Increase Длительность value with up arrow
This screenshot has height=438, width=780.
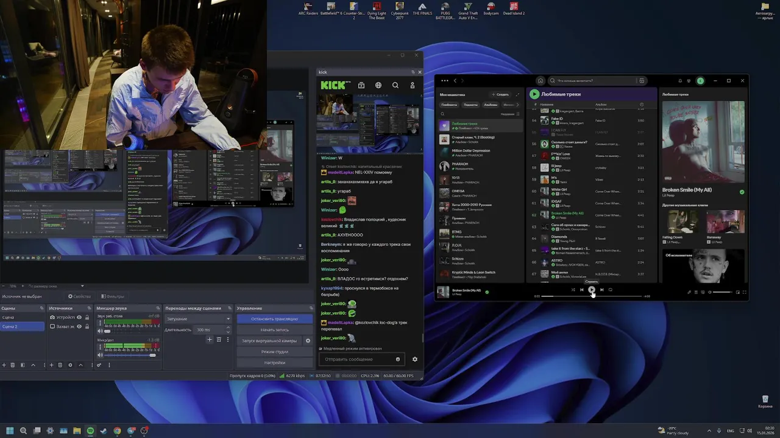229,328
